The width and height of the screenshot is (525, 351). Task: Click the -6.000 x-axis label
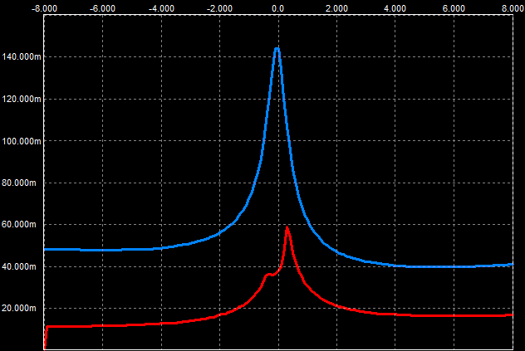tap(102, 8)
